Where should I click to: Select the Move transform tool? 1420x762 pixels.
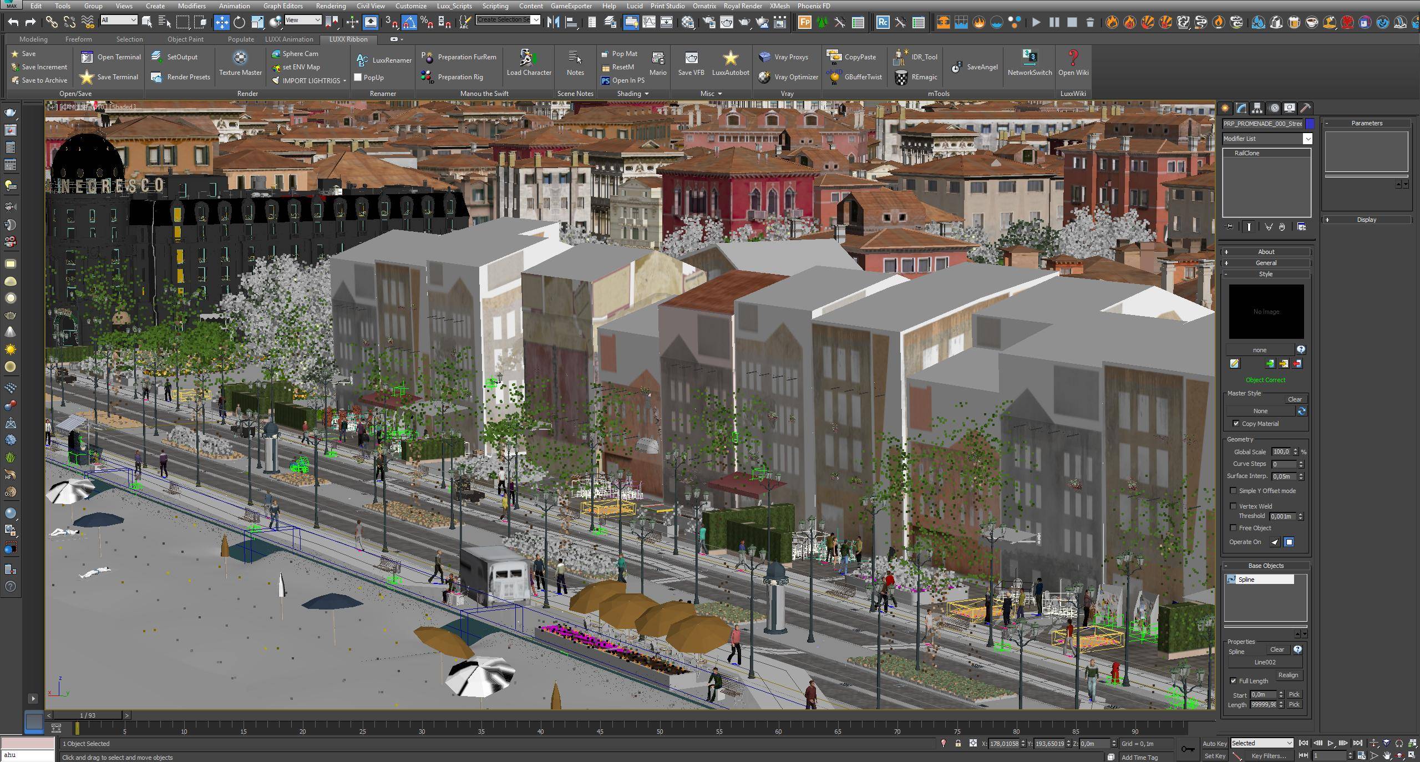tap(221, 22)
